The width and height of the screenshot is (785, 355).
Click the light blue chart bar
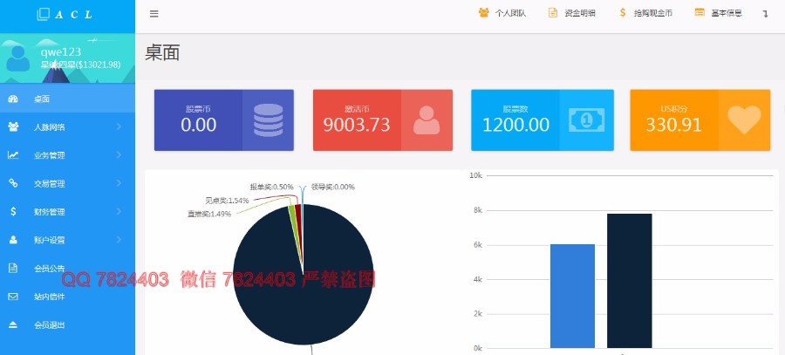click(x=572, y=297)
